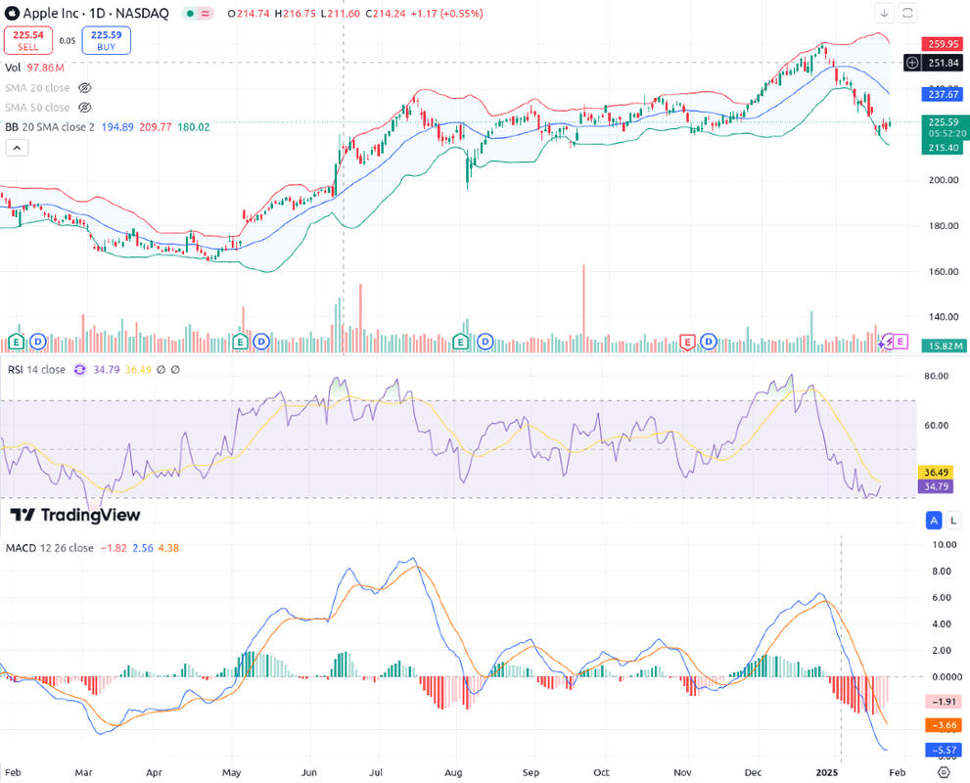The width and height of the screenshot is (970, 783).
Task: Click the green 225.59 current price label
Action: click(x=944, y=122)
